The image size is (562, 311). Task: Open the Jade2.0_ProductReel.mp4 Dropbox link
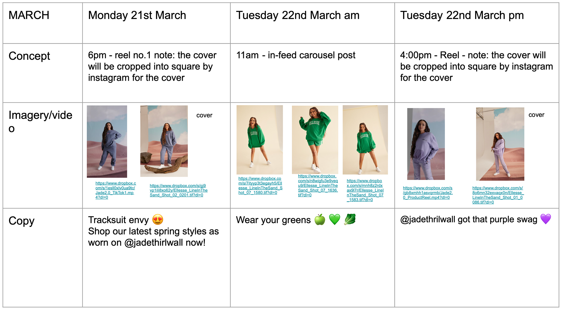(428, 193)
